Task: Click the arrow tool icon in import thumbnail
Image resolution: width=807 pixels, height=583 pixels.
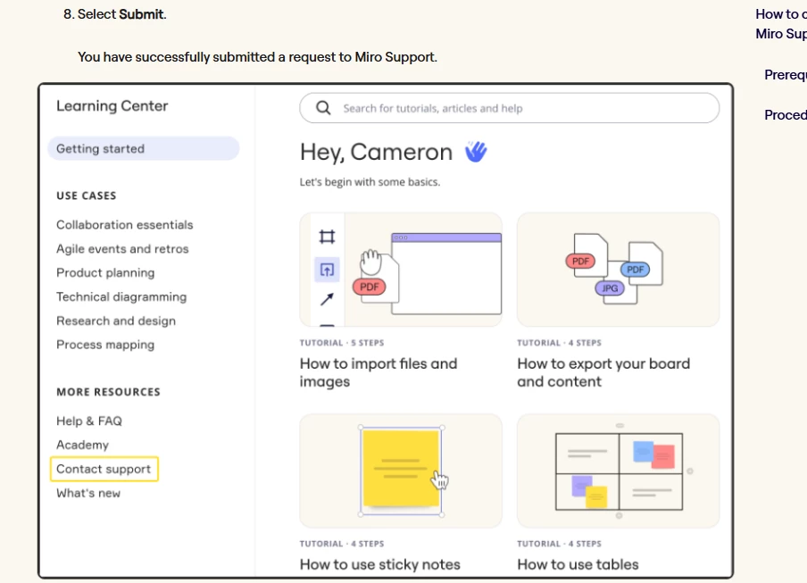Action: tap(327, 299)
